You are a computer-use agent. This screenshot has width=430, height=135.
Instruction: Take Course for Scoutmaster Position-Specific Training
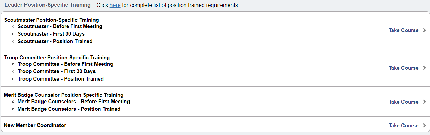403,30
